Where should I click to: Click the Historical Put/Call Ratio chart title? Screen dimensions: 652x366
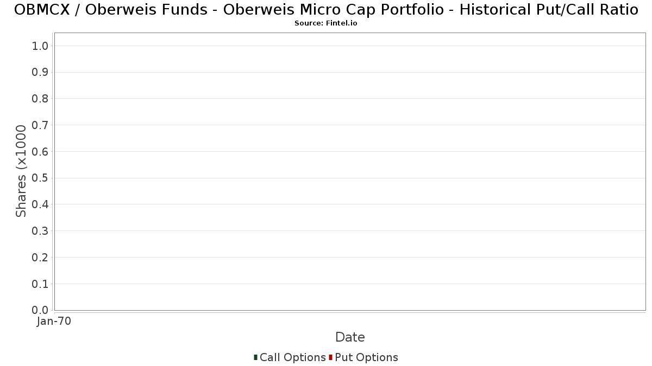pyautogui.click(x=326, y=10)
